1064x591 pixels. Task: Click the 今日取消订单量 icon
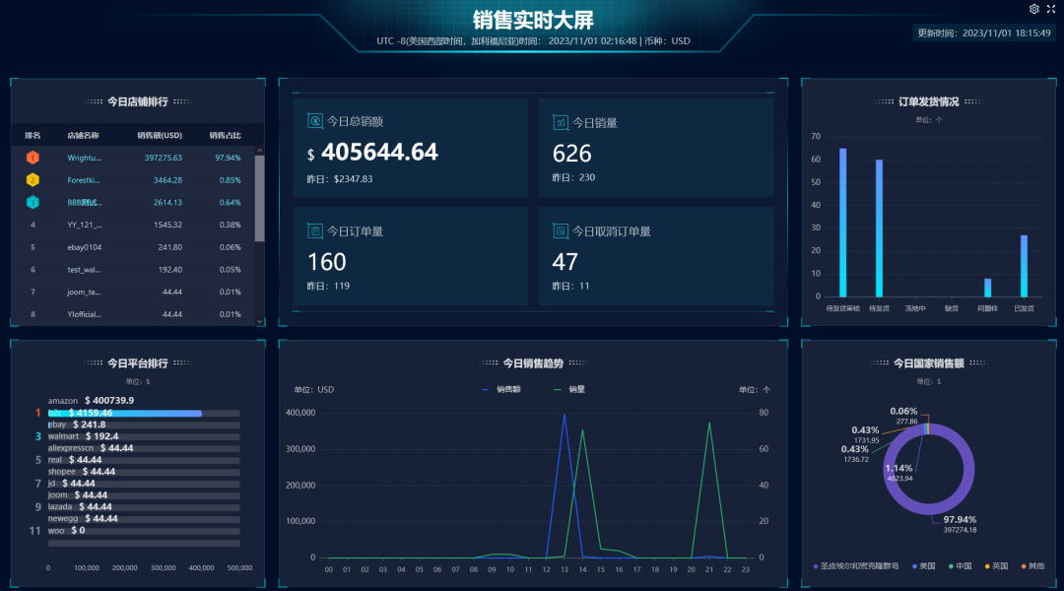pyautogui.click(x=559, y=230)
